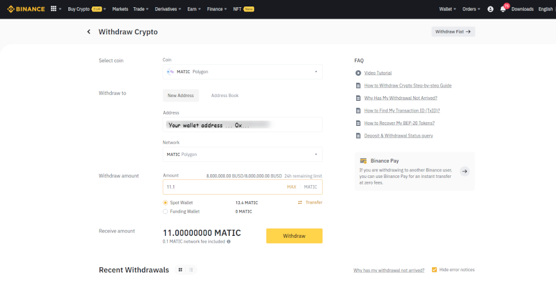Expand the Derivatives menu

(x=168, y=9)
